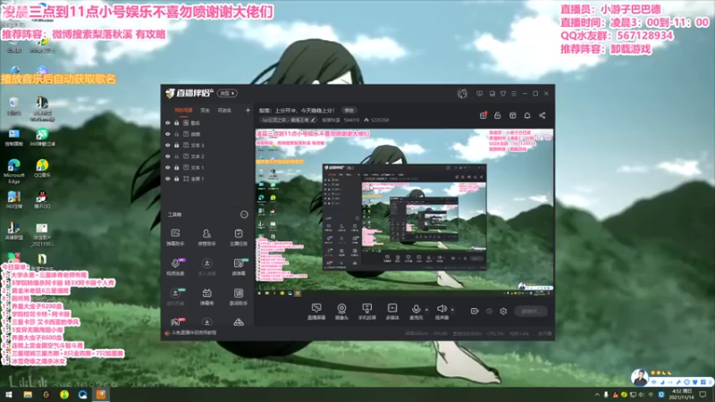Hide the 歌名 source layer
The height and width of the screenshot is (402, 715).
coord(168,123)
